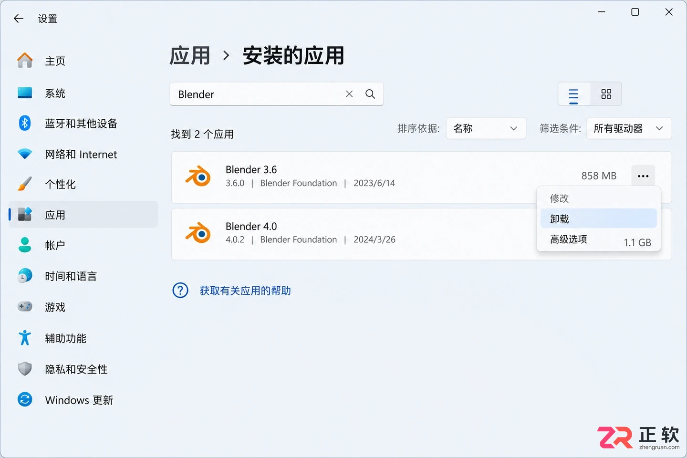This screenshot has height=458, width=687.
Task: Click the 应用 breadcrumb heading
Action: [190, 55]
